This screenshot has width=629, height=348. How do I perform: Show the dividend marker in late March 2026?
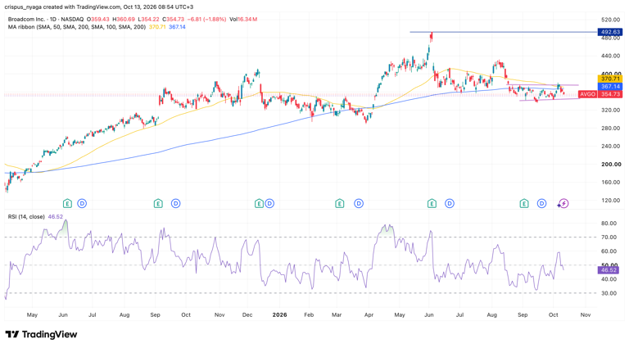coord(359,204)
